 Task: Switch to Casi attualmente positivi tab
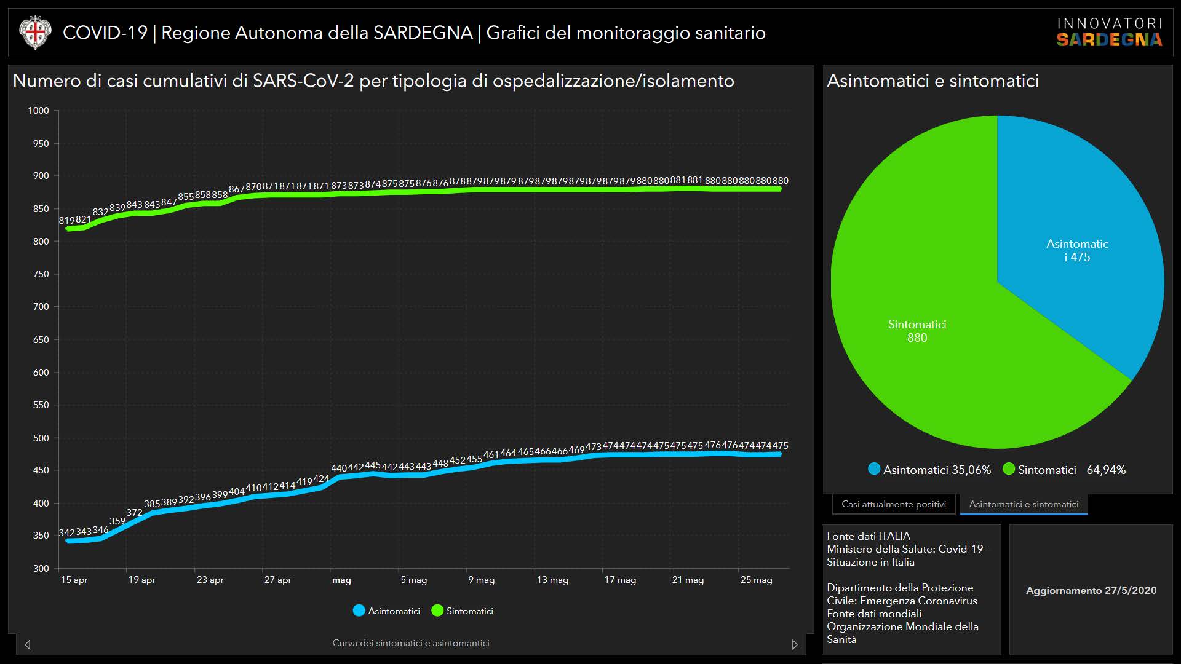click(x=893, y=504)
